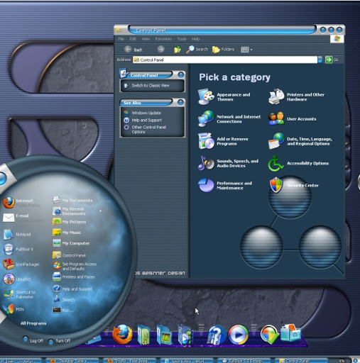
Task: Open the Help question mark dock icon
Action: tap(216, 335)
